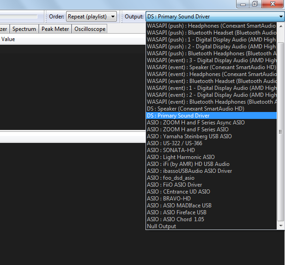Choose ASIO : CEntrance UD ASIO
Screen dimensions: 285x265
[212, 192]
